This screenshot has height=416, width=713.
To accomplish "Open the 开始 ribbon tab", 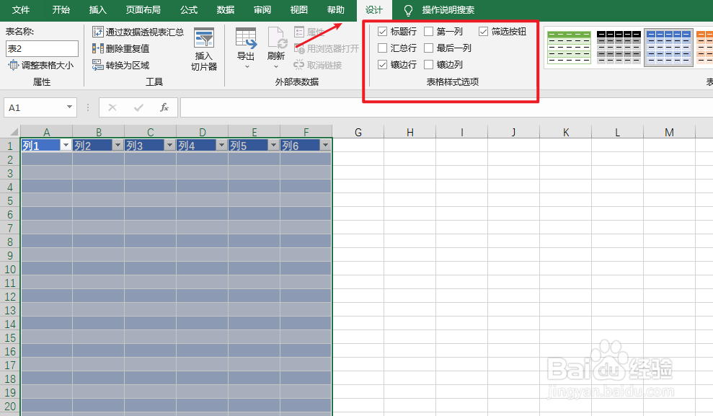I will coord(61,10).
